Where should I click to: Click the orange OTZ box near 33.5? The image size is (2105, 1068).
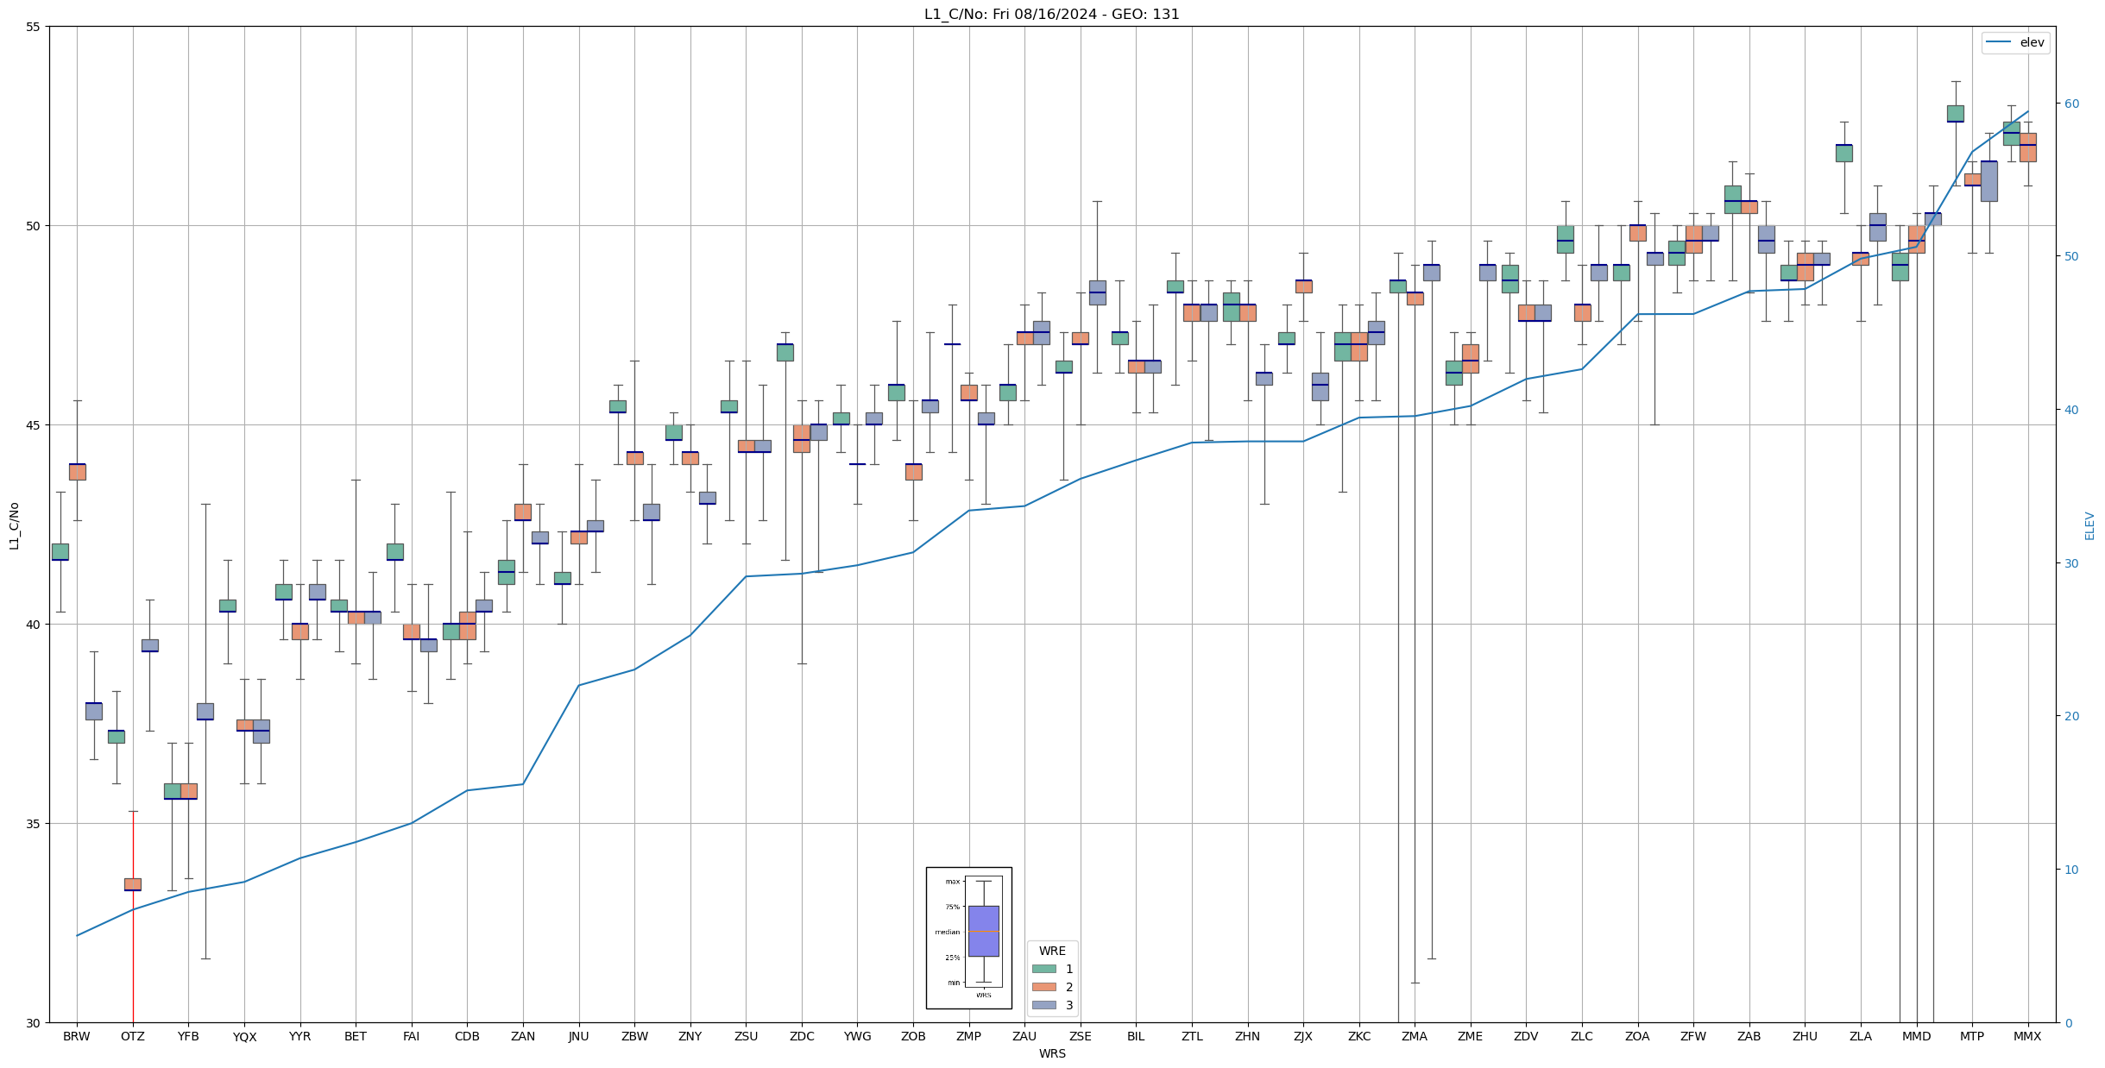coord(133,884)
